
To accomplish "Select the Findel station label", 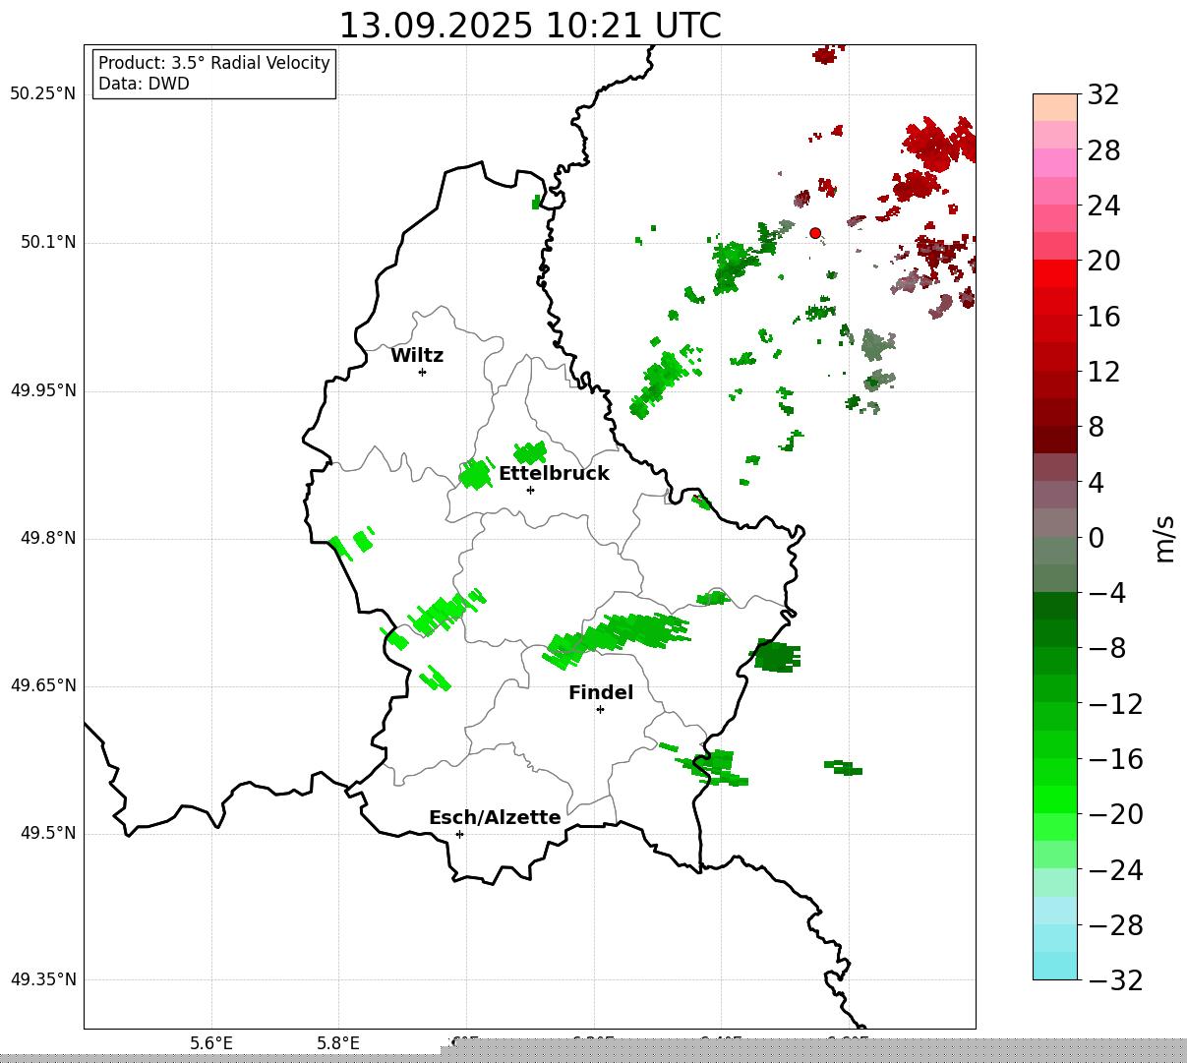I will pyautogui.click(x=601, y=692).
